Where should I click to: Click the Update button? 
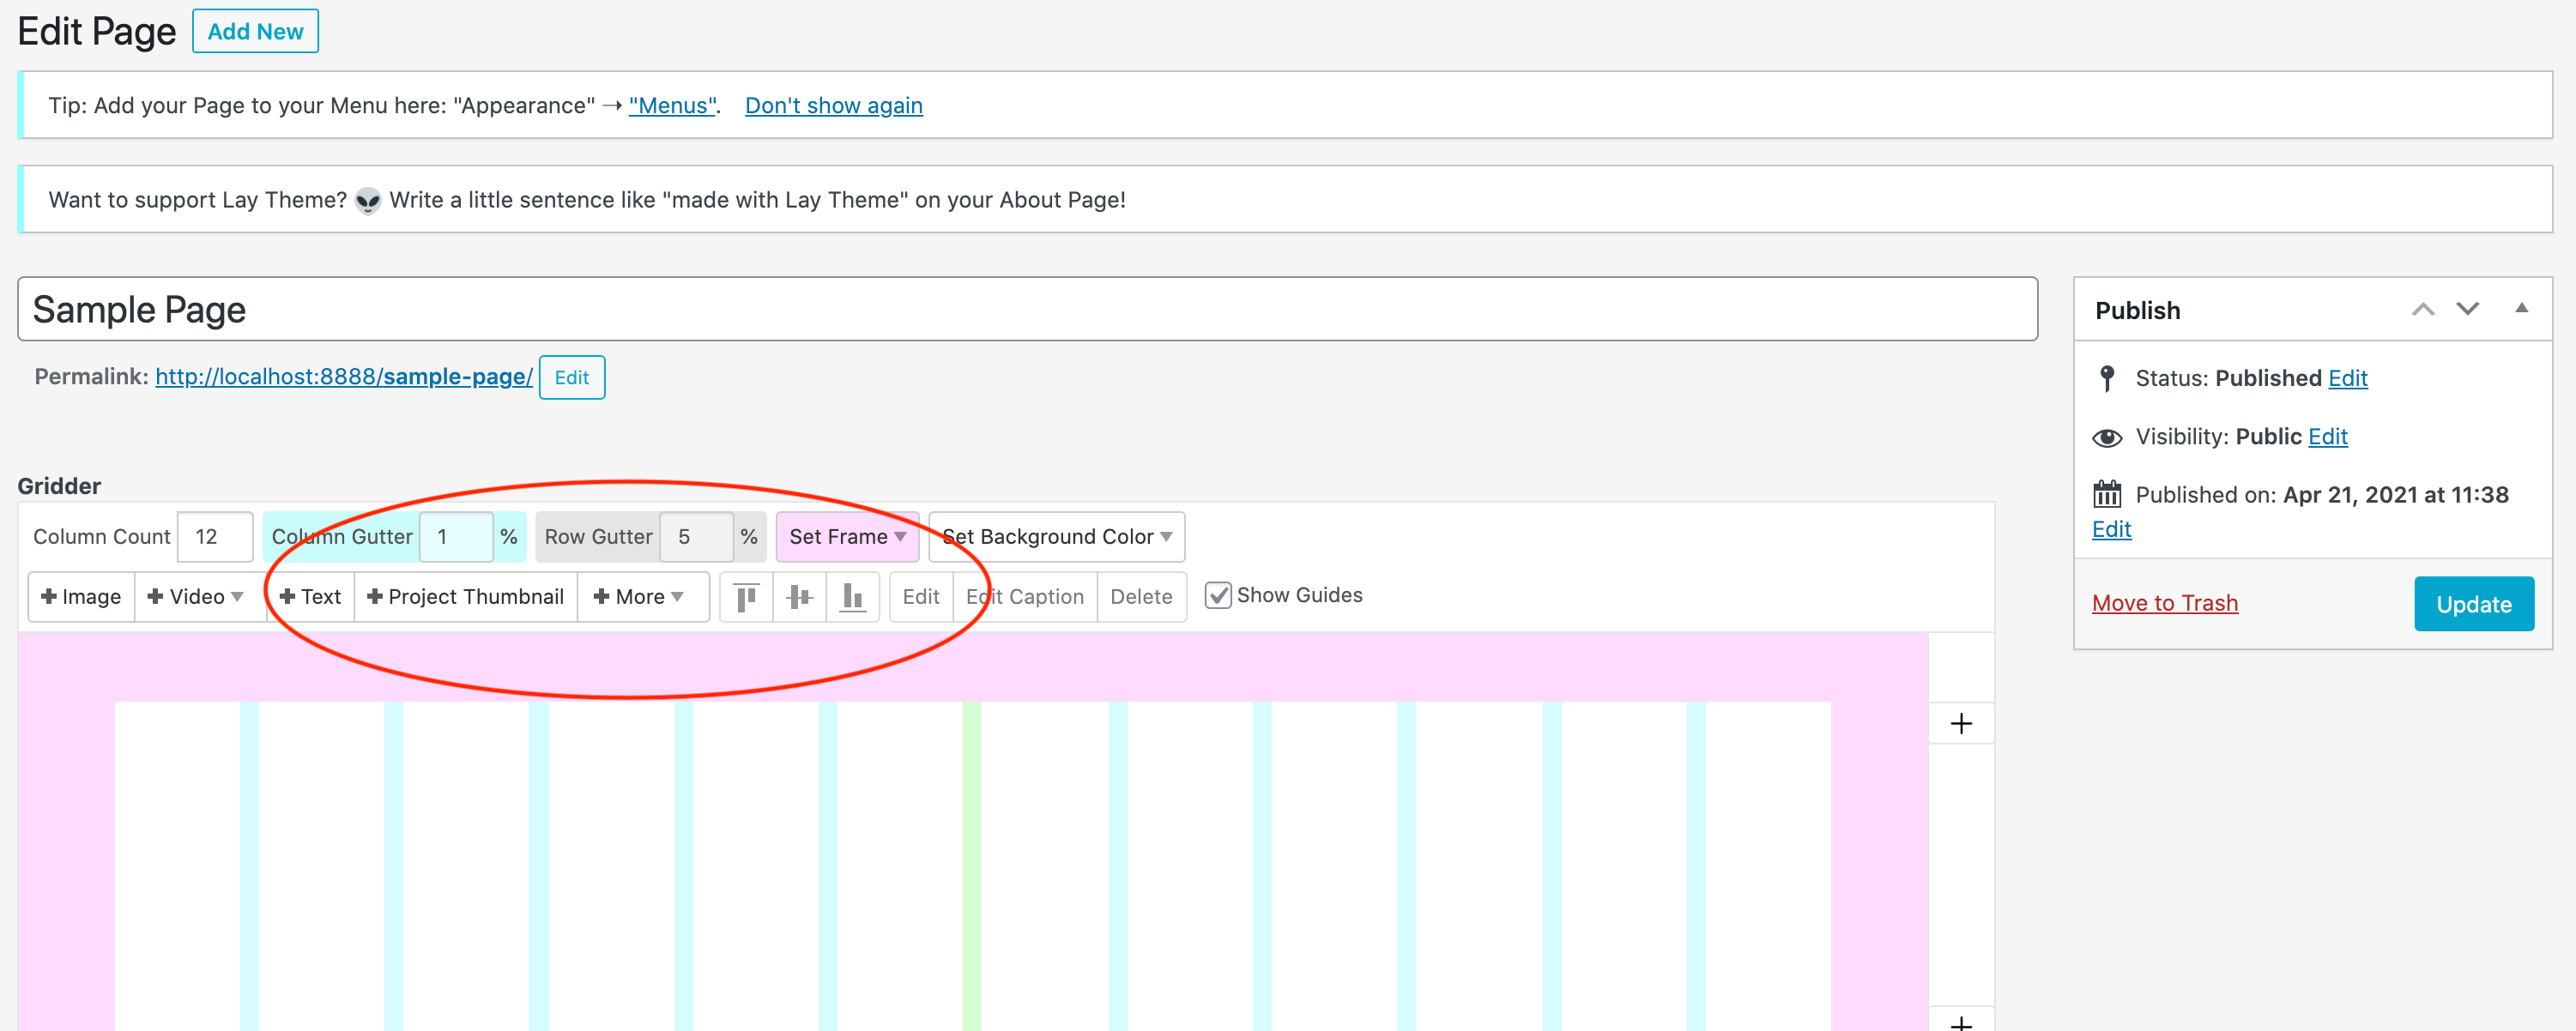coord(2473,604)
